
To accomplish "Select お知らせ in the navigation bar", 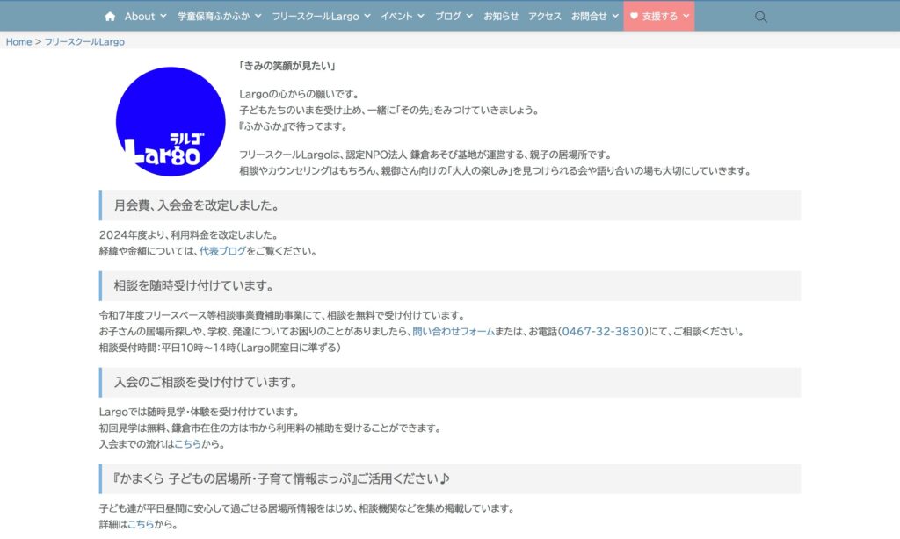I will coord(501,16).
